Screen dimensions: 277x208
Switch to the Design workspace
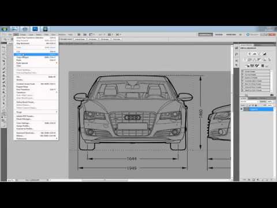219,35
